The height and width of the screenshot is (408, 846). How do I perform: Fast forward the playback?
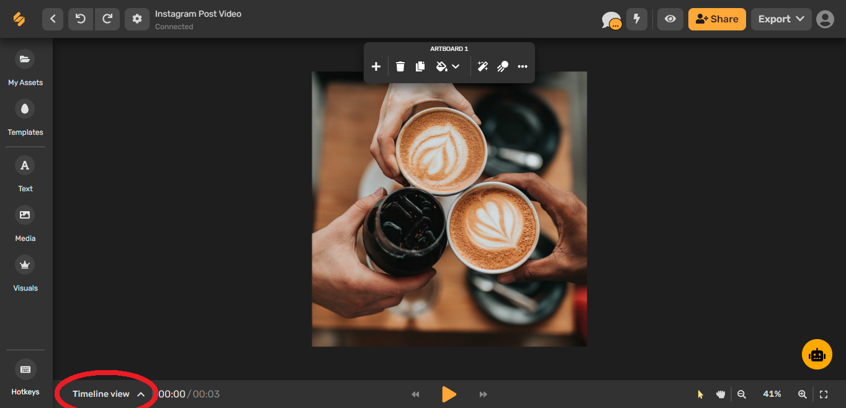[484, 394]
